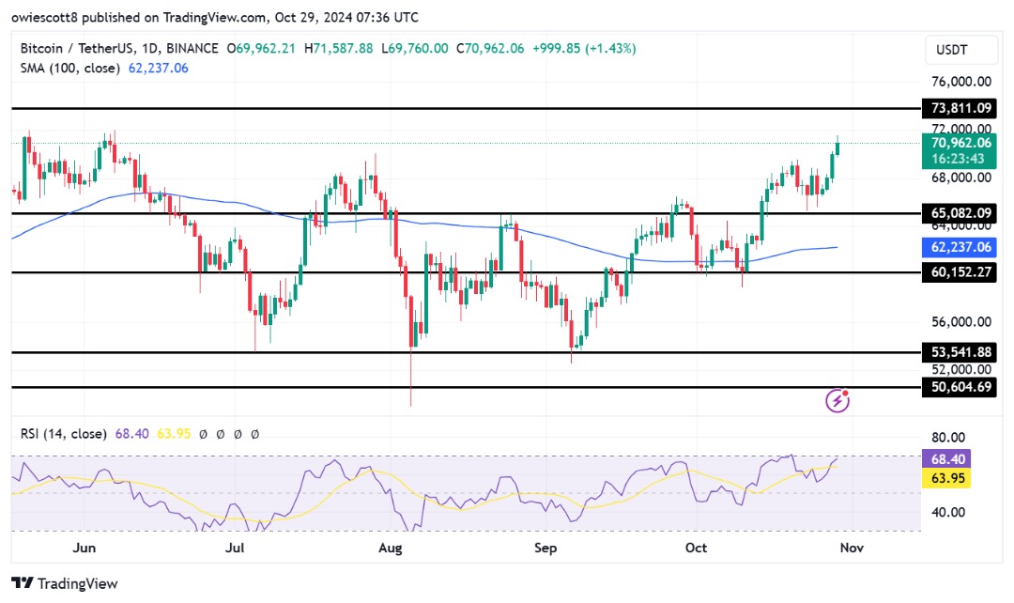Select the Oct label on time axis
Screen dimensions: 1014x603
coord(696,548)
